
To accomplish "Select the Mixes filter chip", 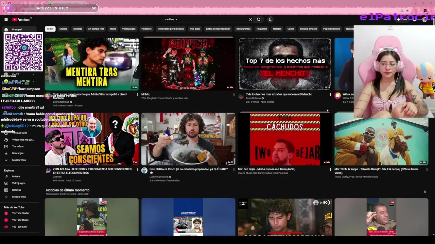I will click(113, 29).
